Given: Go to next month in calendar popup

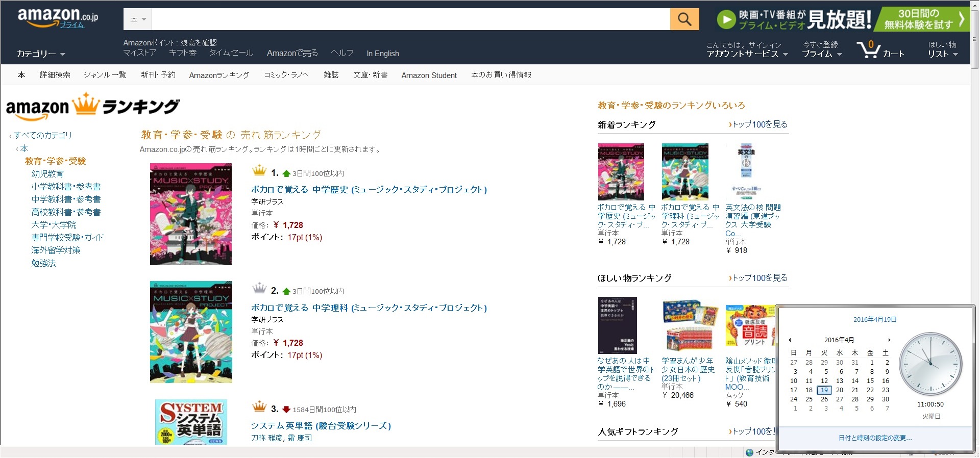Looking at the screenshot, I should click(x=889, y=340).
